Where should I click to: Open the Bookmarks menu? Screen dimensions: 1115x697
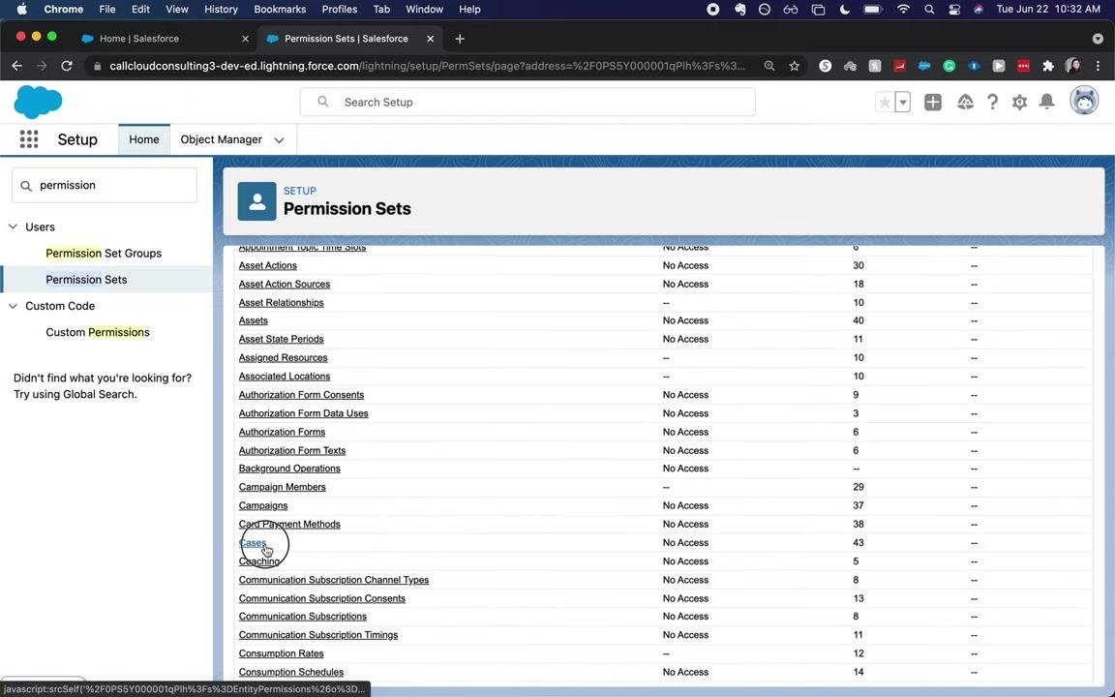tap(280, 10)
